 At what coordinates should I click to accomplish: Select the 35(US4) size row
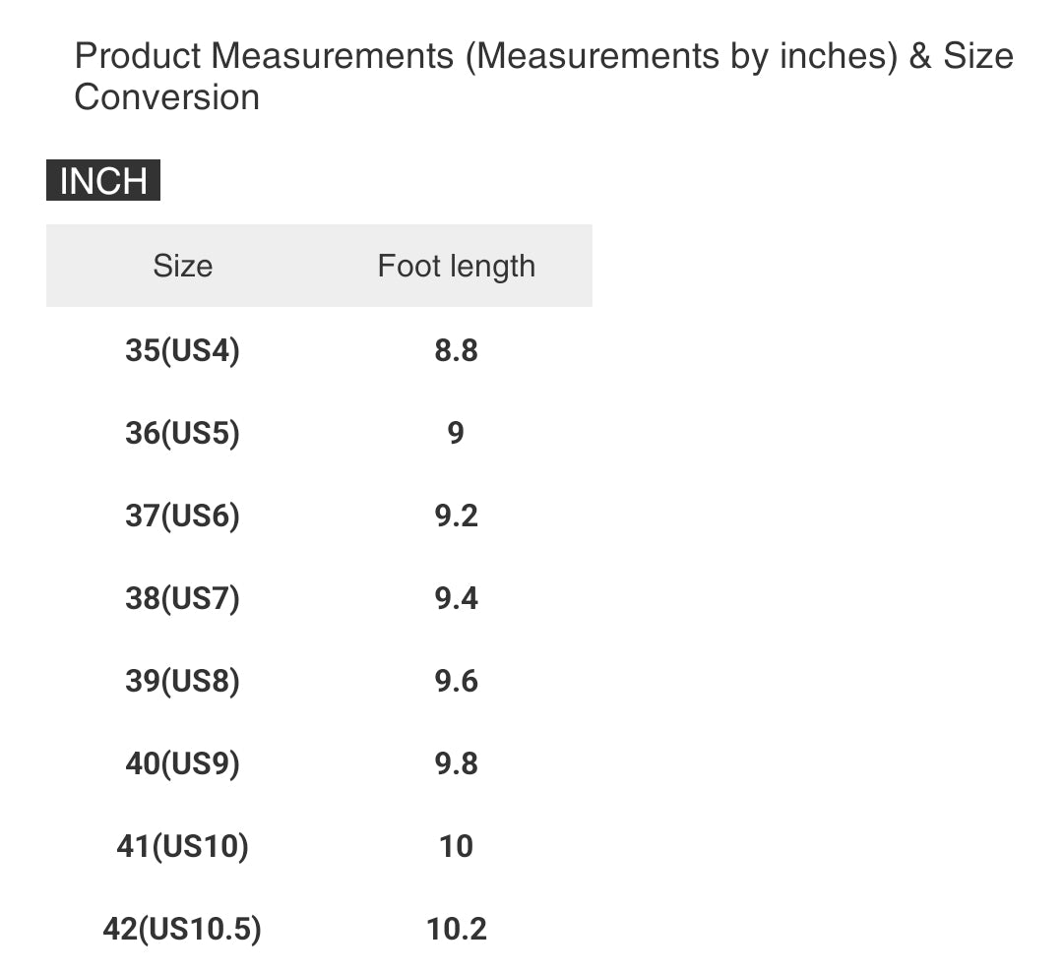pos(182,350)
